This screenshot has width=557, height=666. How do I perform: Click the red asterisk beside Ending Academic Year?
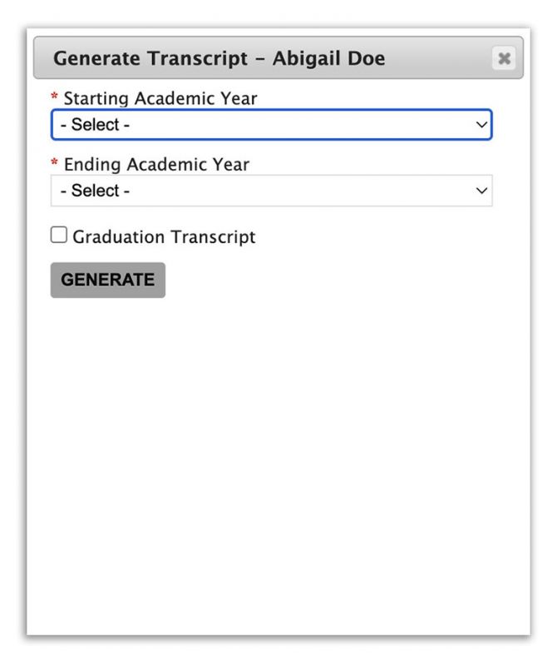coord(54,162)
